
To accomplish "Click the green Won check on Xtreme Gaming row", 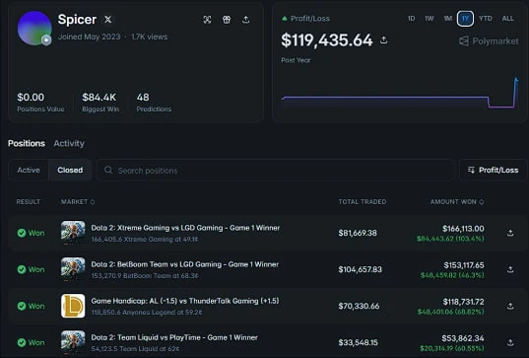I will pyautogui.click(x=22, y=233).
